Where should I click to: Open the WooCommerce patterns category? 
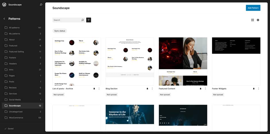(16, 118)
